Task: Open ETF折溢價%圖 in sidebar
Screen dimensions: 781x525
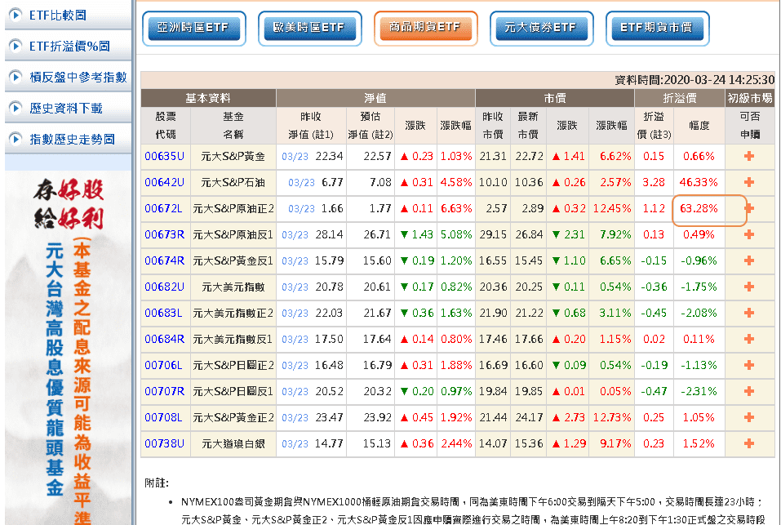Action: click(x=69, y=46)
